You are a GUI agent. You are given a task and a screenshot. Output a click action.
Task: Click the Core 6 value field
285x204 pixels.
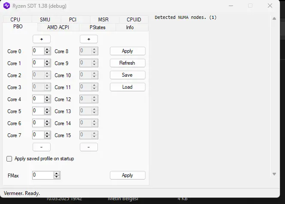[38, 123]
